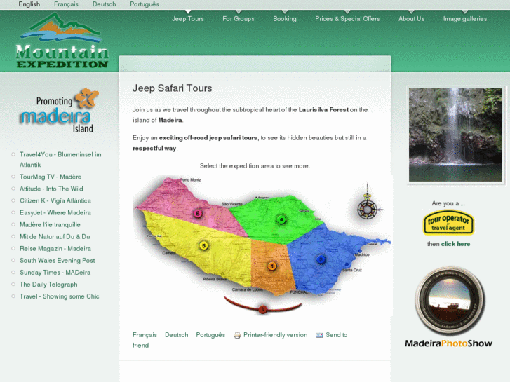Viewport: 510px width, 382px height.
Task: Click the 'Are you a ...' text
Action: (448, 203)
